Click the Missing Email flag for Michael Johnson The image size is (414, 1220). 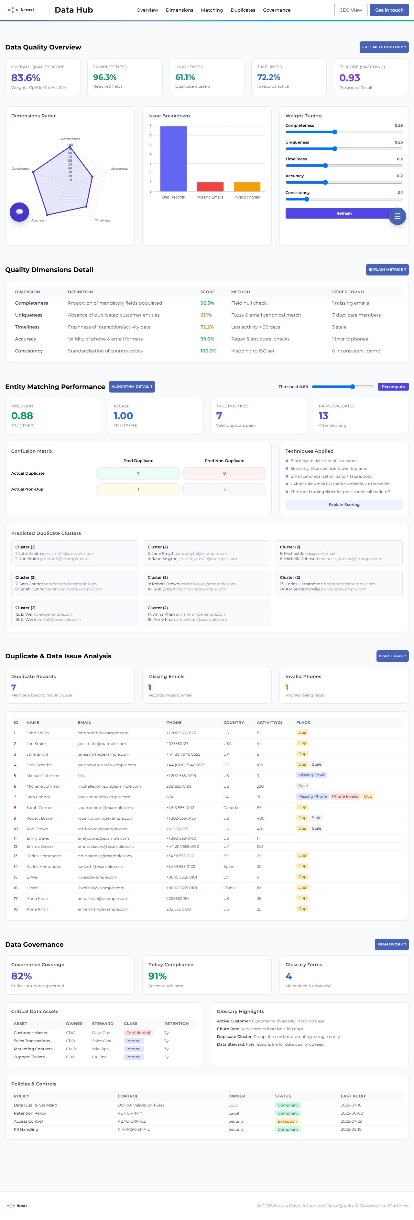tap(312, 775)
